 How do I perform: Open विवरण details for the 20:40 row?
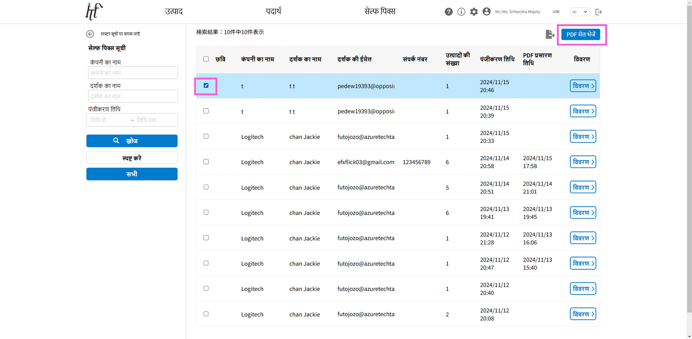[x=583, y=289]
